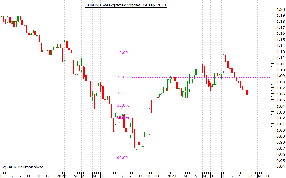Select the 100.0% Fibonacci label

122,158
